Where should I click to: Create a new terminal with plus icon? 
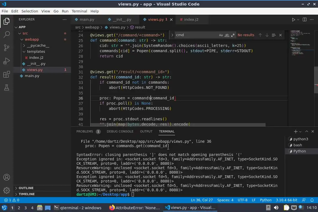(295, 131)
